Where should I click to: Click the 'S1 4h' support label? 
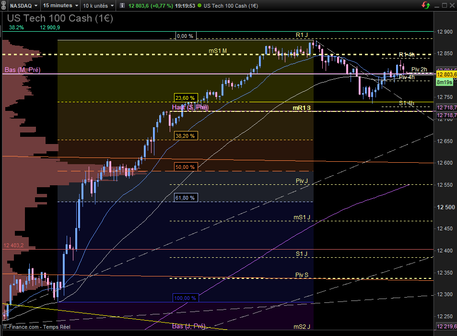pos(407,103)
